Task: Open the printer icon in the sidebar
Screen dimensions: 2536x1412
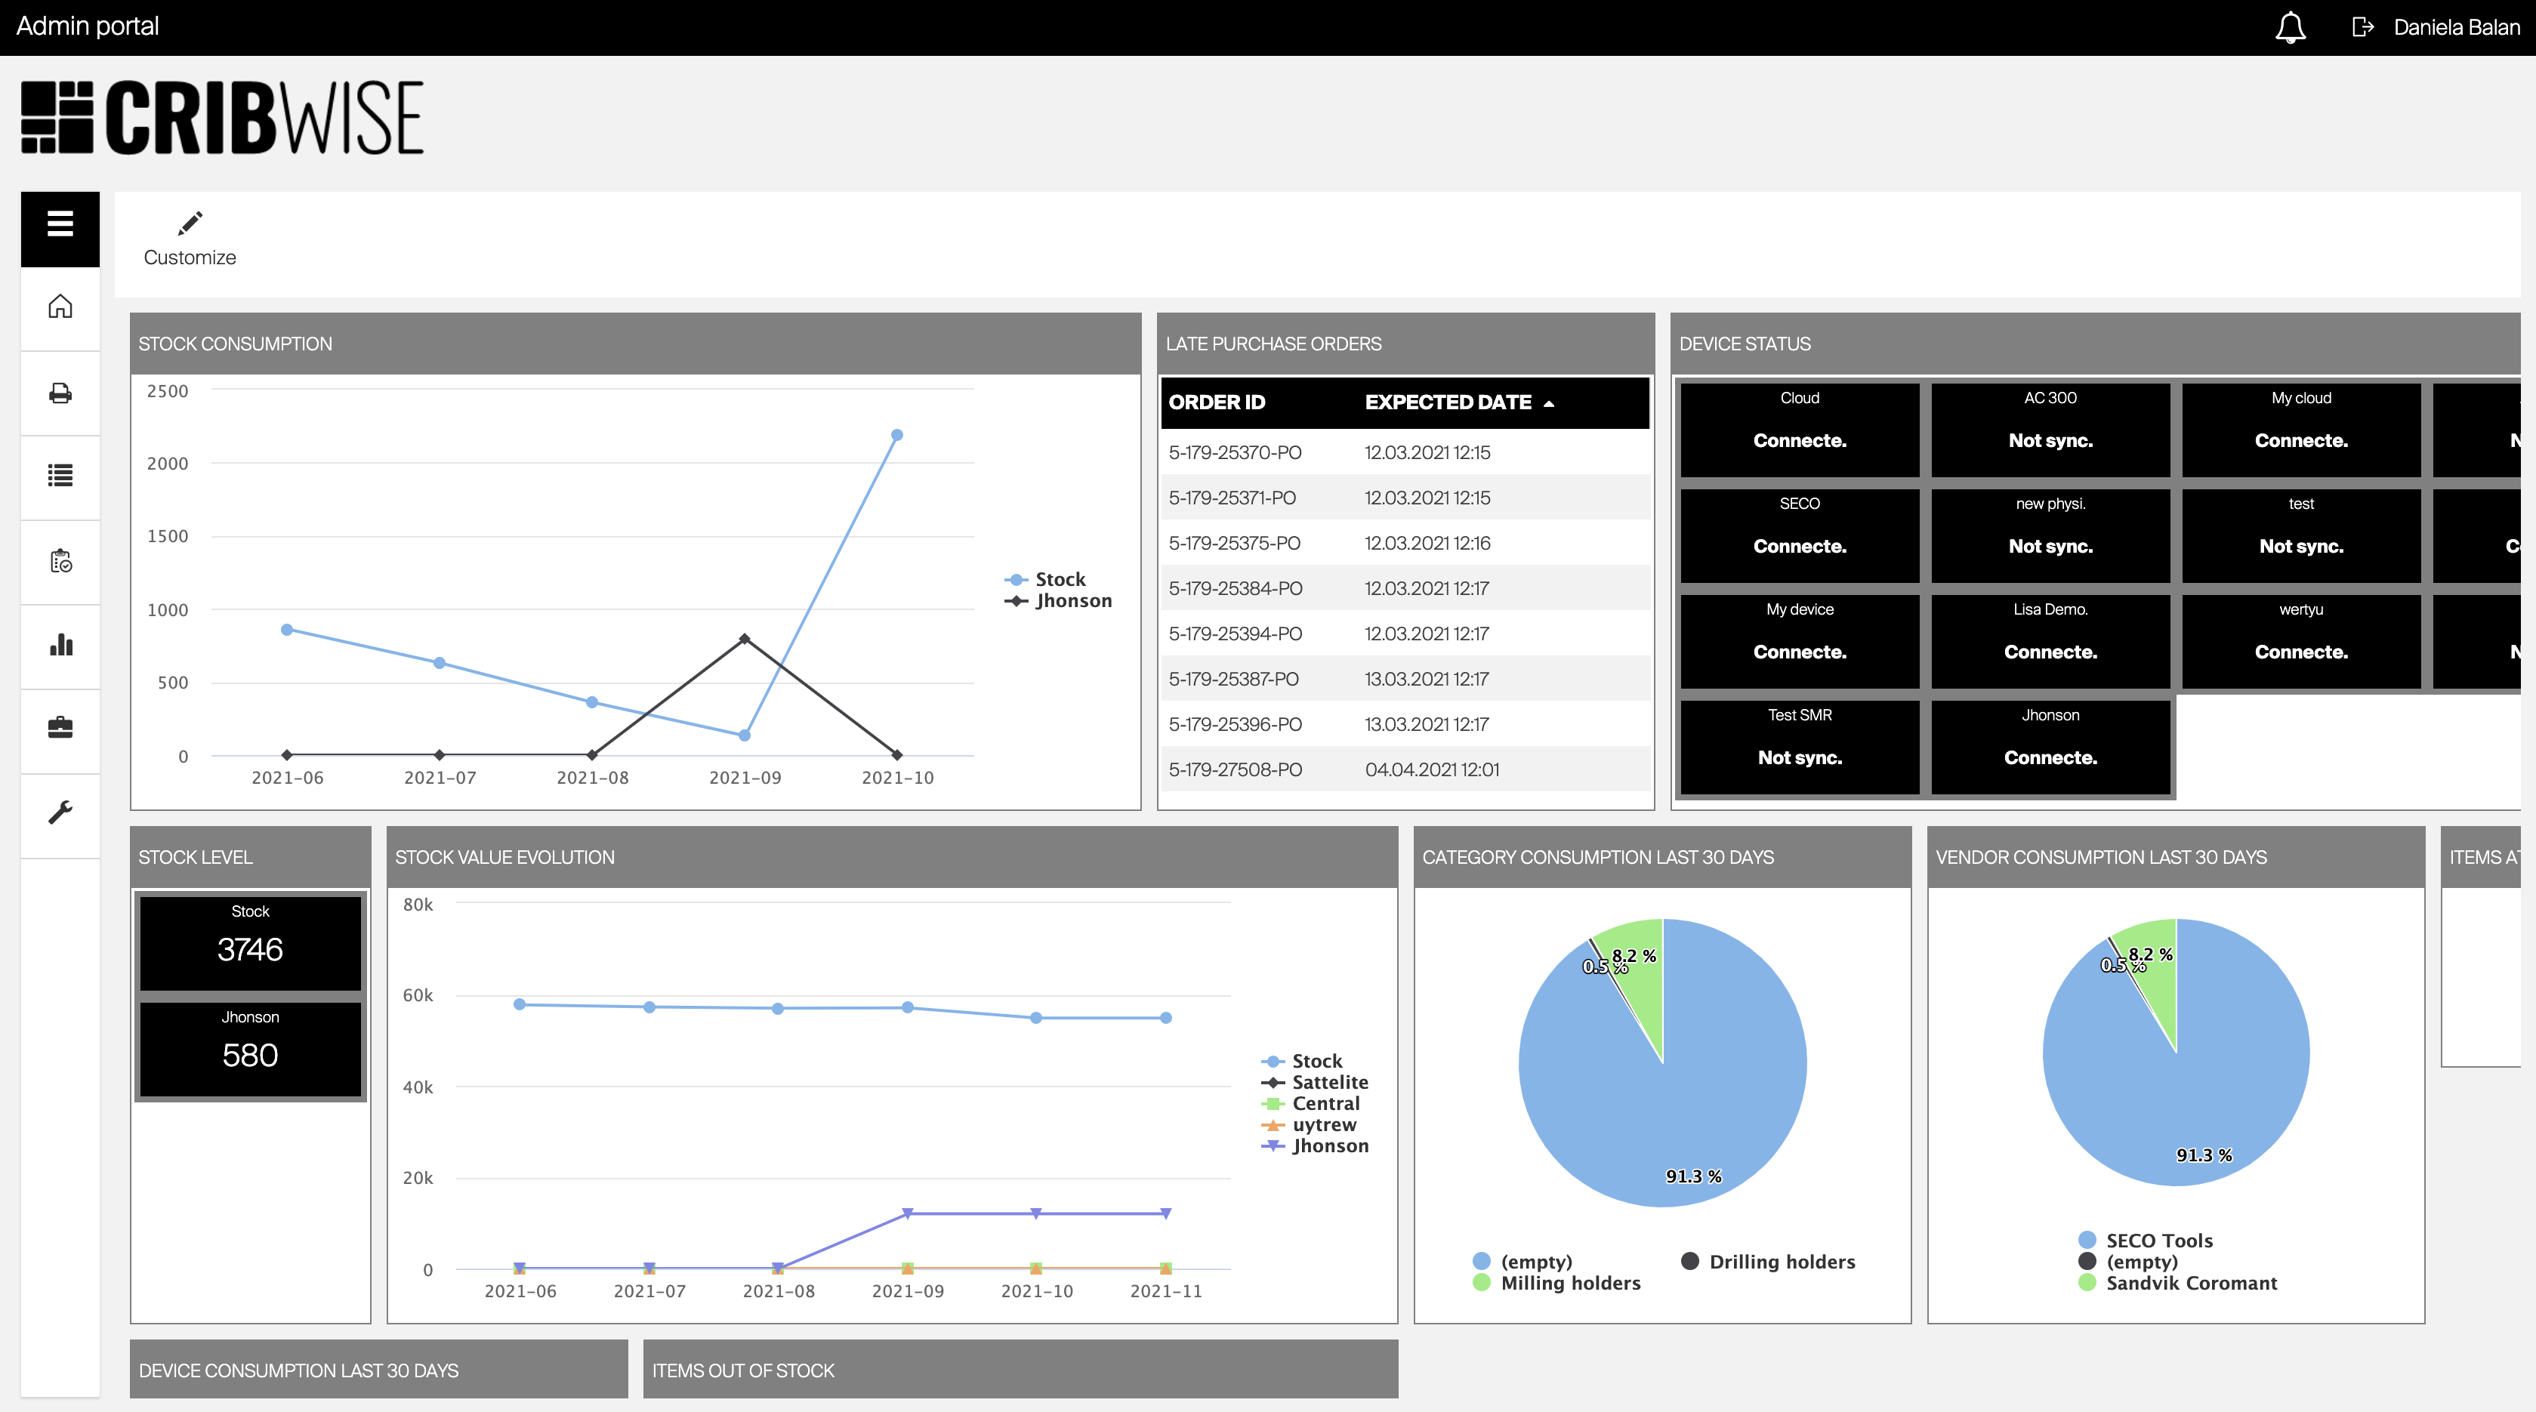Action: click(60, 393)
